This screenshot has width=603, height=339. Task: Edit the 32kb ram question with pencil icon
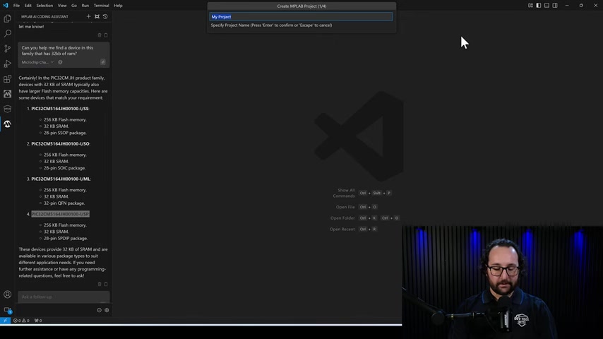pyautogui.click(x=103, y=62)
